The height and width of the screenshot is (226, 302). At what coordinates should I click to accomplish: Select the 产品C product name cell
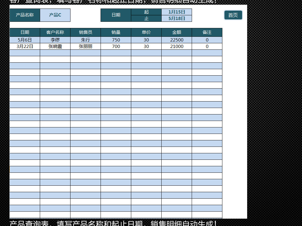coord(55,15)
